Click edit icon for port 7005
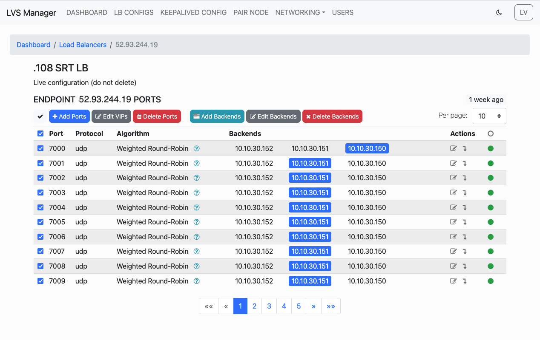Image resolution: width=540 pixels, height=340 pixels. coord(454,222)
